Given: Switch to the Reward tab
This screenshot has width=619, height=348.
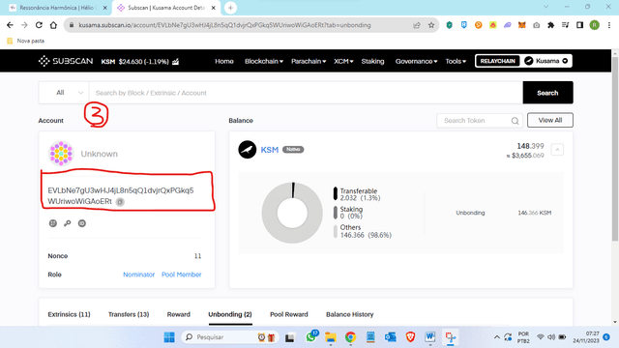Looking at the screenshot, I should click(x=178, y=314).
